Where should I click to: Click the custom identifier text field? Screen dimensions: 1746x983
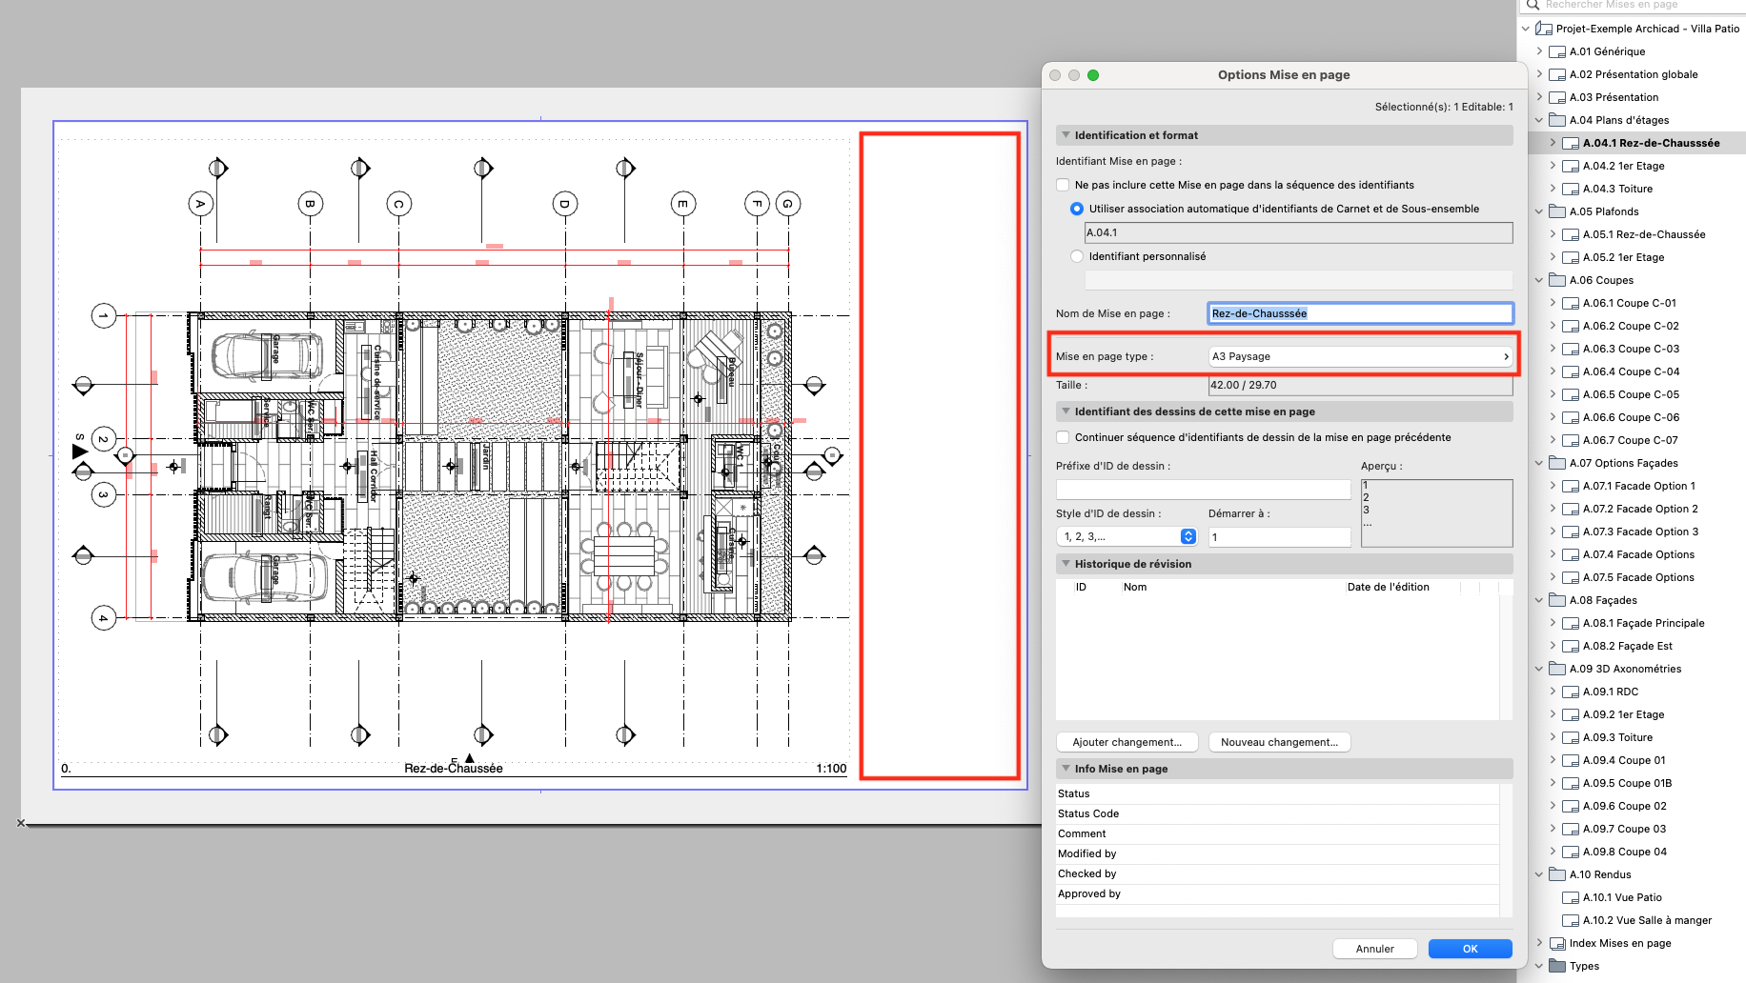[x=1299, y=280]
